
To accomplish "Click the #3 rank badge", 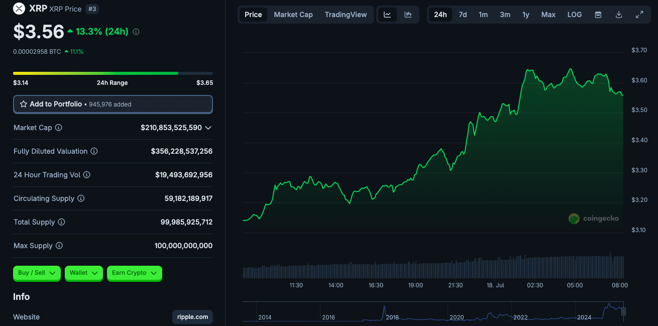I will coord(92,9).
